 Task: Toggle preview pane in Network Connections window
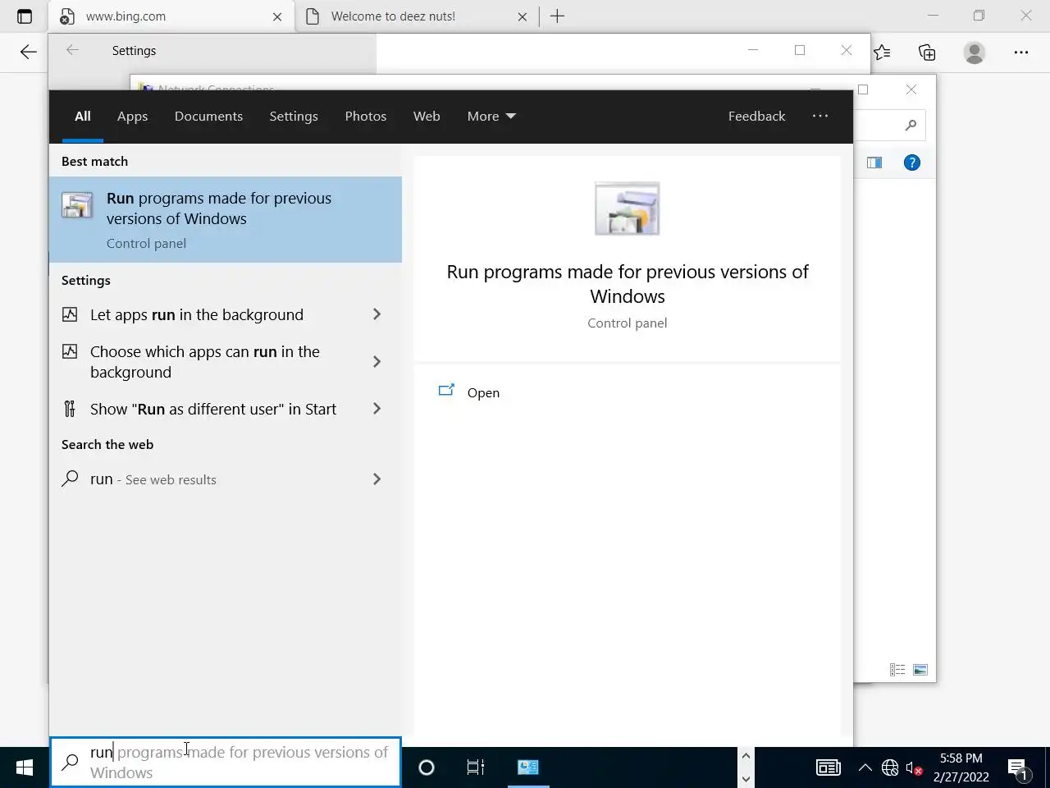(874, 163)
